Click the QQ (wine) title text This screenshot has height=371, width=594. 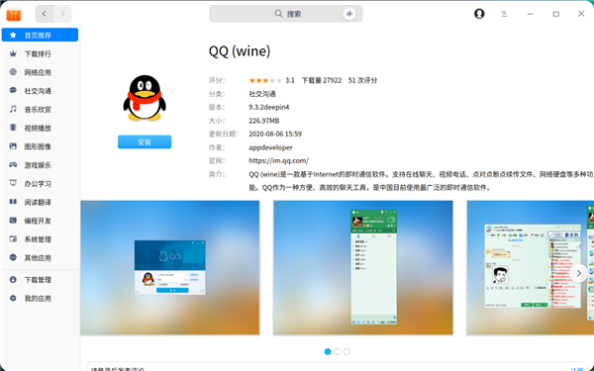click(240, 51)
